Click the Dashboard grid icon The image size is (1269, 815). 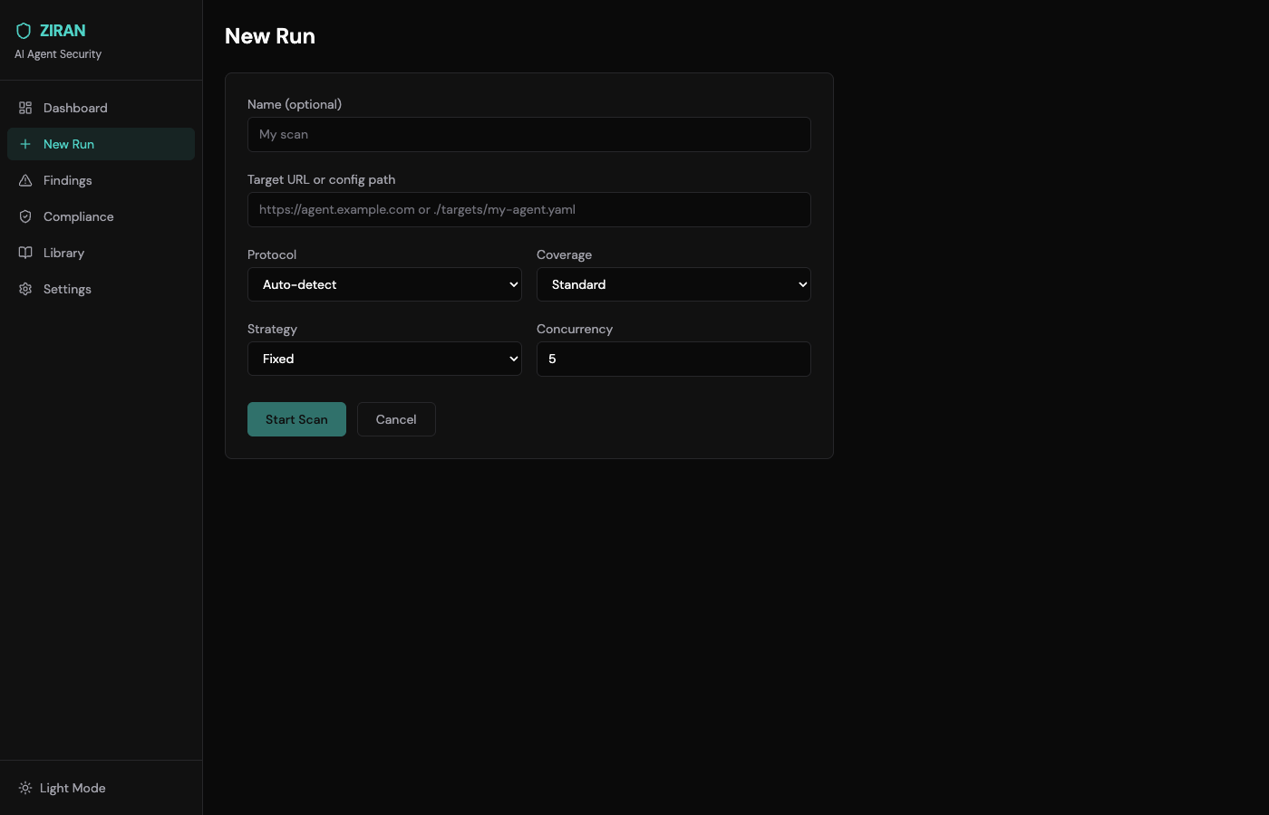(25, 108)
